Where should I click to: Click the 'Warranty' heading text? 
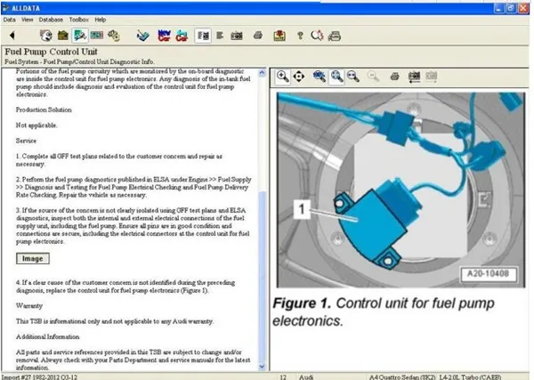(29, 305)
